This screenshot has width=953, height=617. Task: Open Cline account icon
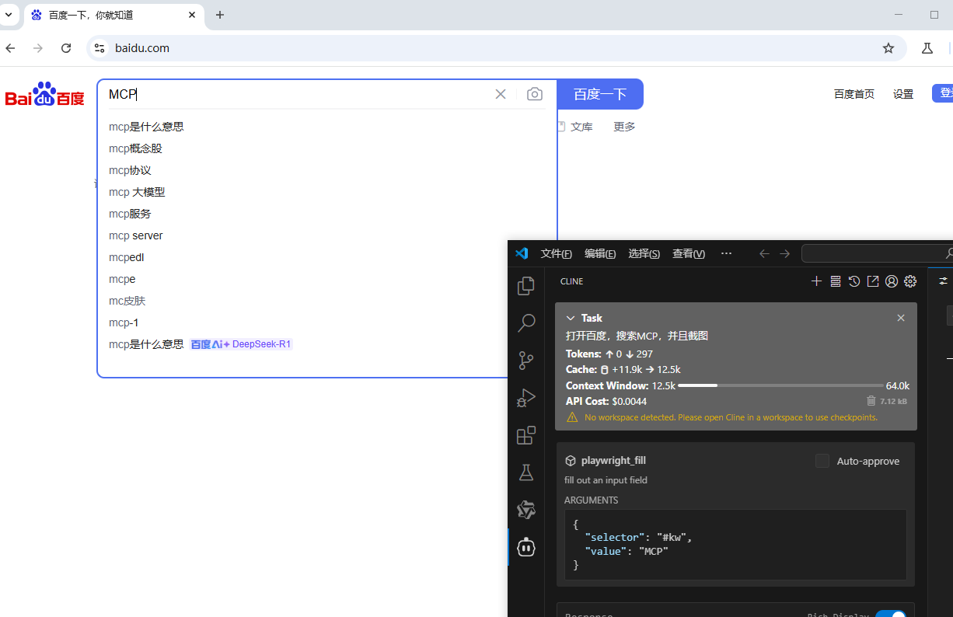892,281
